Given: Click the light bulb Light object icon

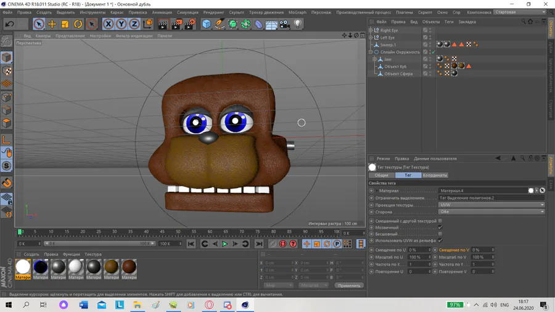Looking at the screenshot, I should 298,24.
